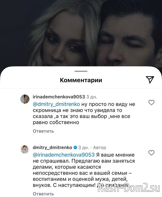Tap the comment text starting 'ну просто по виду'
The image size is (162, 197).
pyautogui.click(x=84, y=113)
